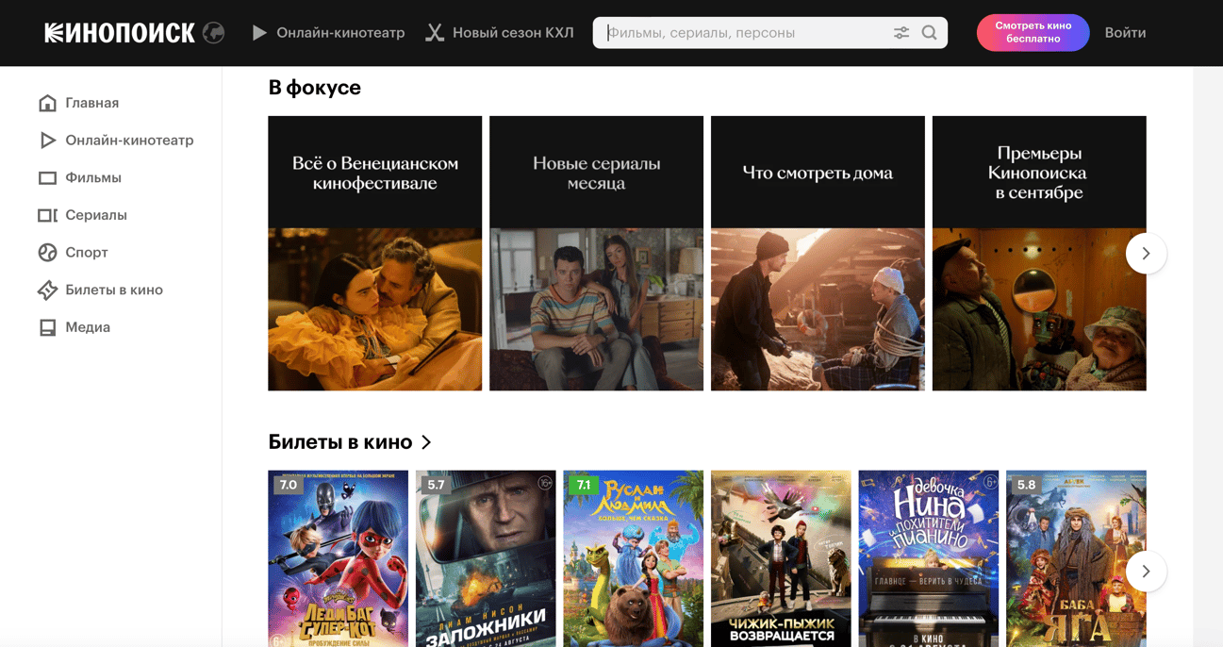The width and height of the screenshot is (1223, 647).
Task: Show next В фокусе cards with the arrow
Action: click(x=1146, y=254)
